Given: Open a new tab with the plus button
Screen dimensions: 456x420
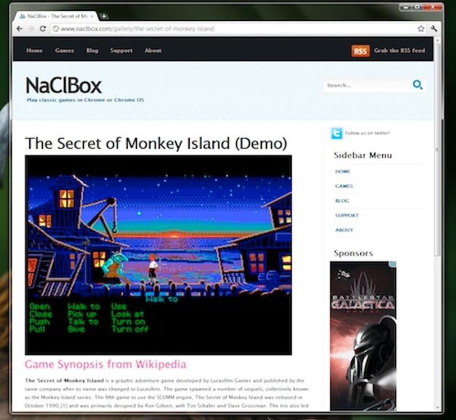Looking at the screenshot, I should 104,16.
